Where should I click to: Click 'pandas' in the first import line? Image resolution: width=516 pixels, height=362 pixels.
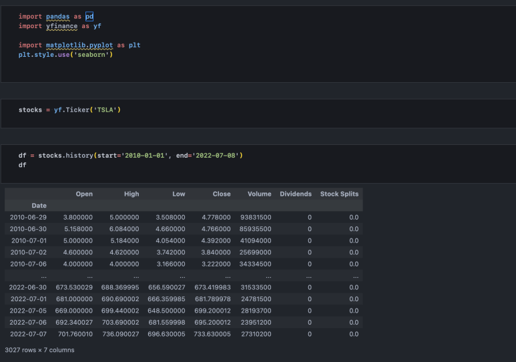coord(57,17)
